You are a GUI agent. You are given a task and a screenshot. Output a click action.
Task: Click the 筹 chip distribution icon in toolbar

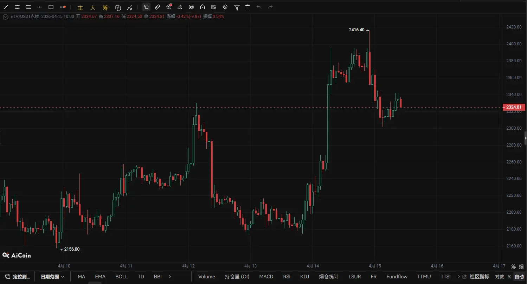(105, 7)
